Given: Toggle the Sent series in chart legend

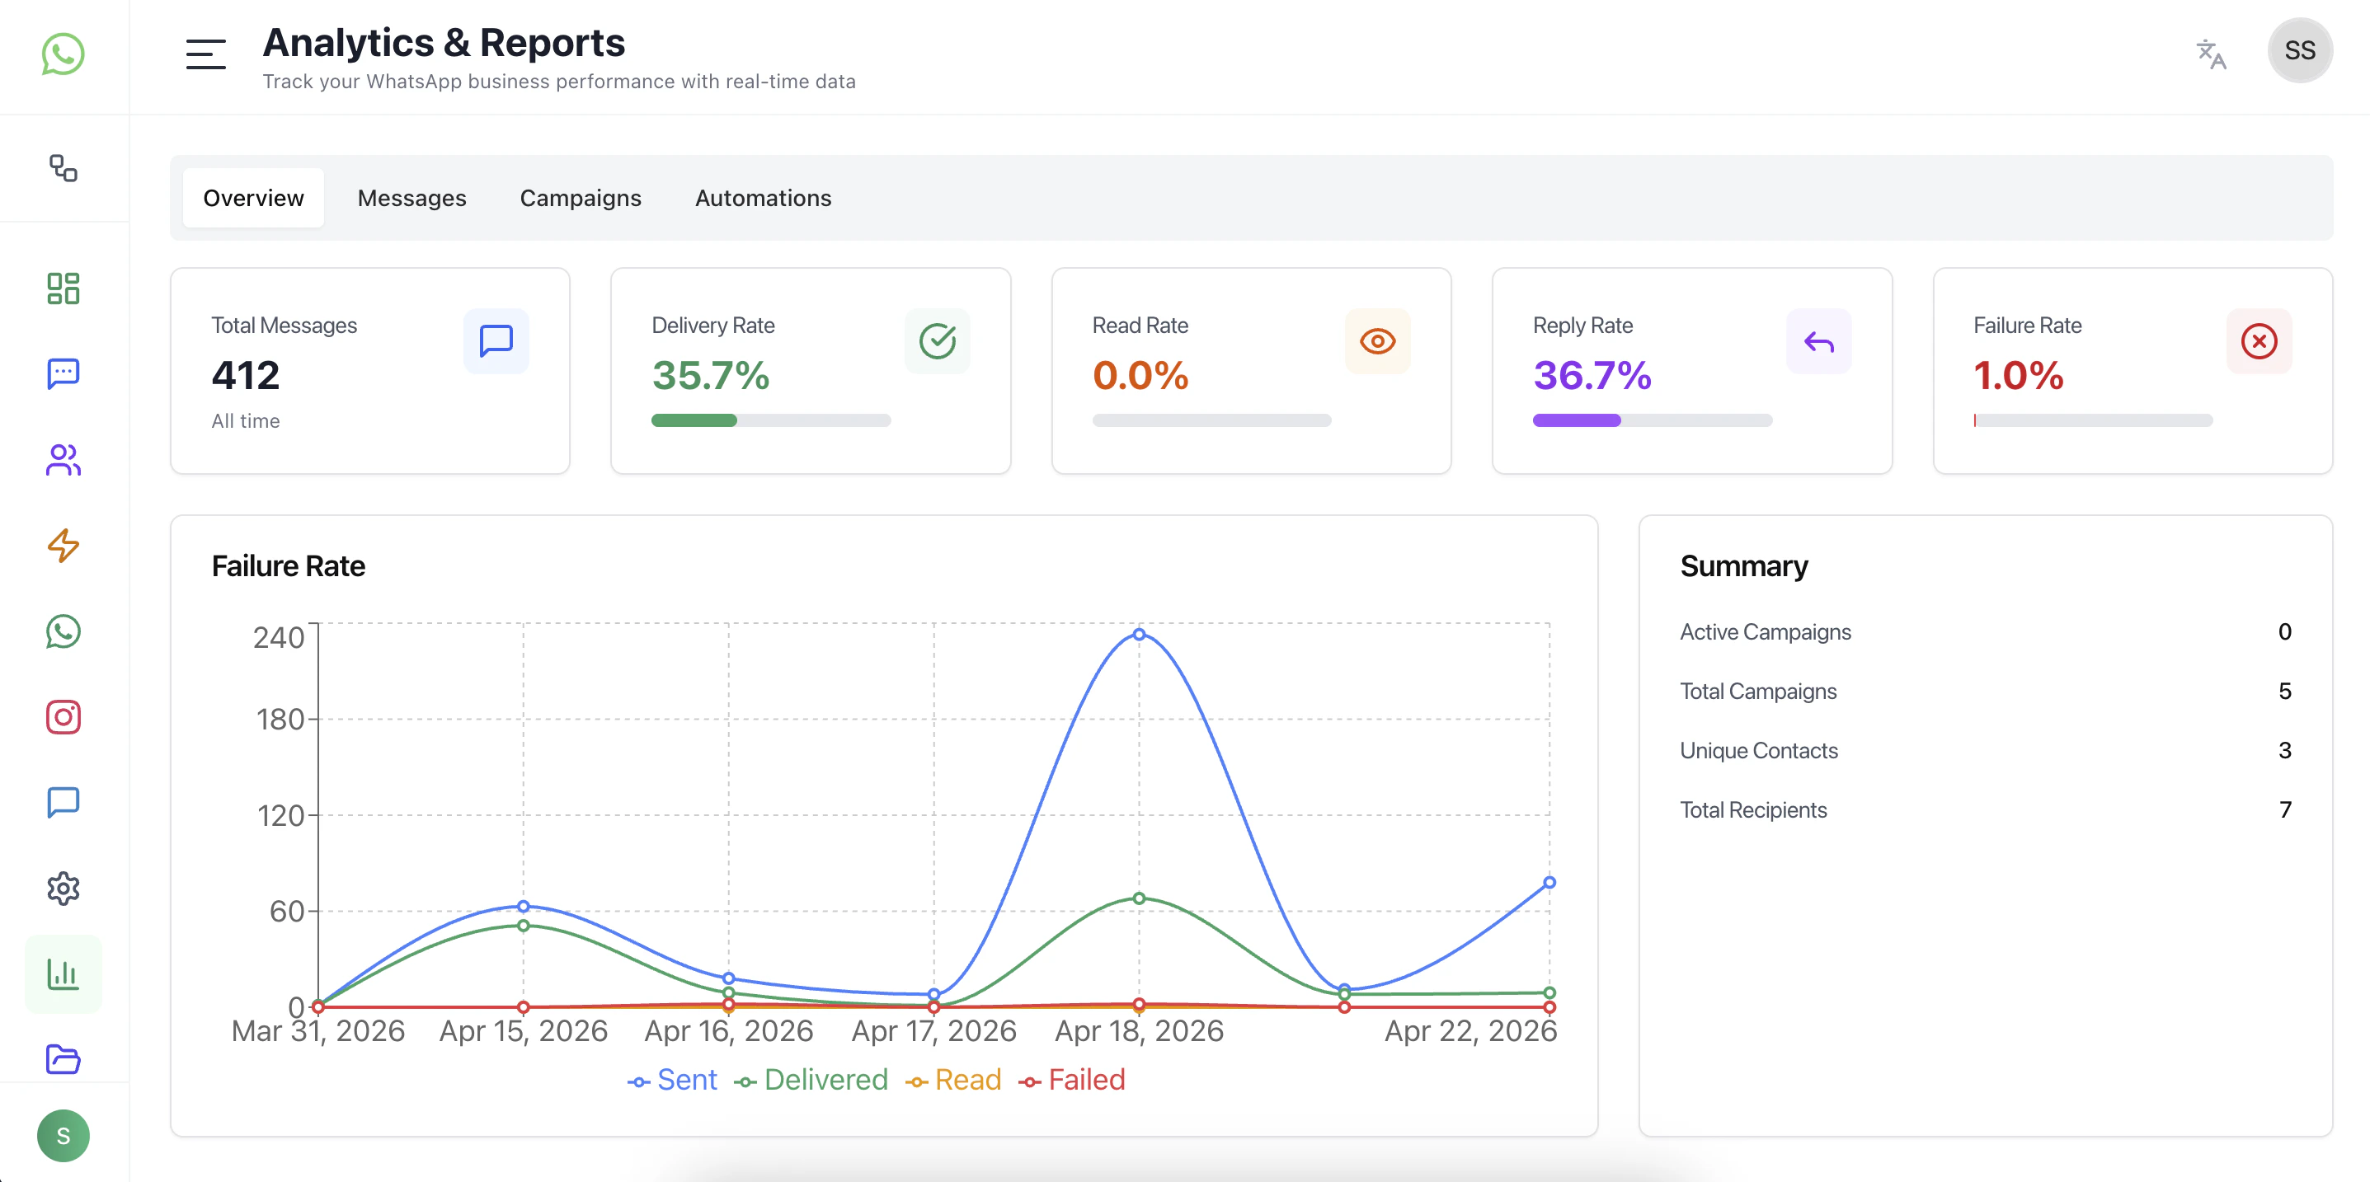Looking at the screenshot, I should coord(673,1080).
